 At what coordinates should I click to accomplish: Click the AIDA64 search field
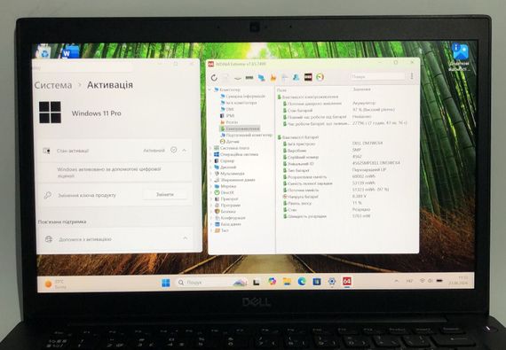coord(377,76)
